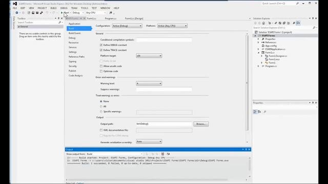The height and width of the screenshot is (184, 328).
Task: Open Generate serialization assembly dropdown
Action: (149, 142)
